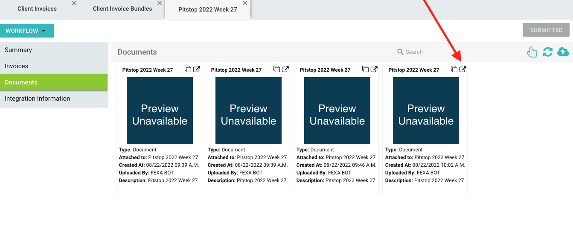Switch to Client Invoice Bundles tab
The image size is (573, 238).
click(122, 9)
